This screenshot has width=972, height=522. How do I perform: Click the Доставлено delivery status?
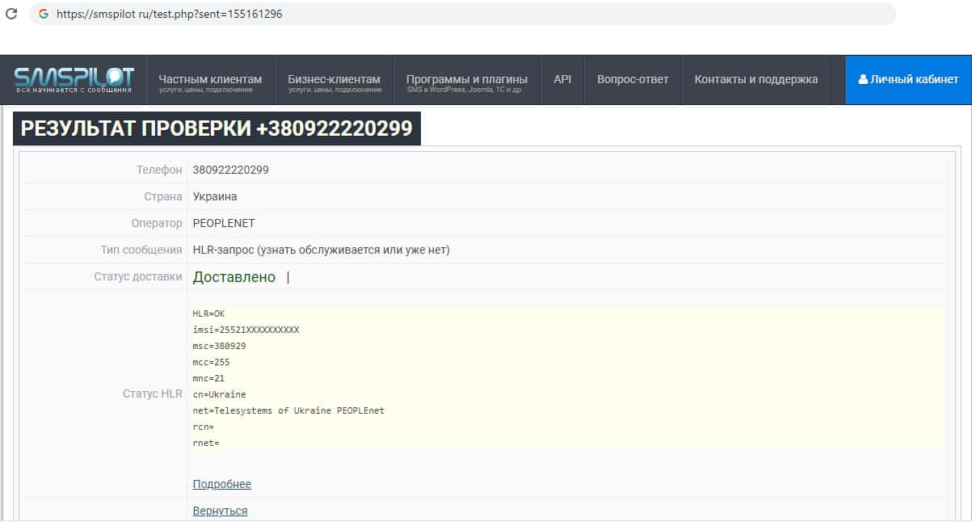(x=234, y=277)
